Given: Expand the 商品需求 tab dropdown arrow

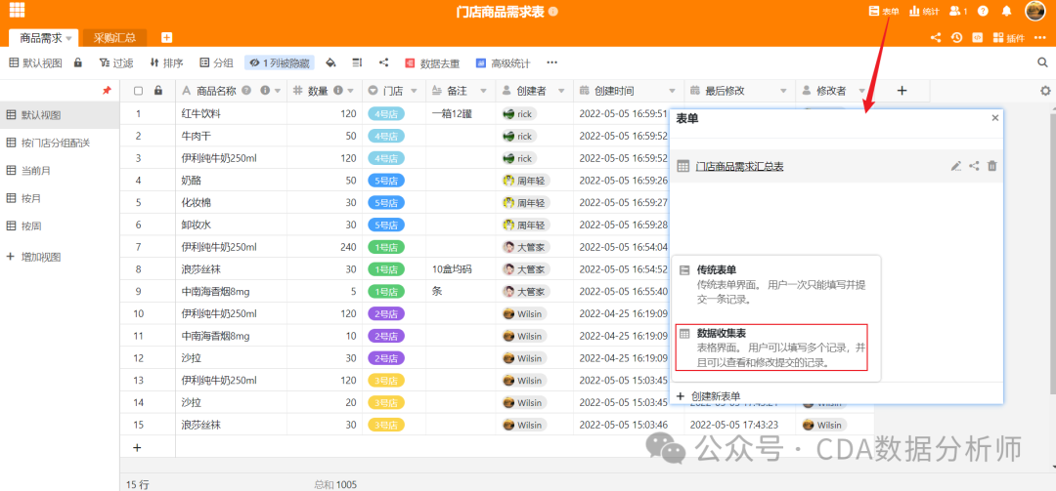Looking at the screenshot, I should (x=69, y=38).
